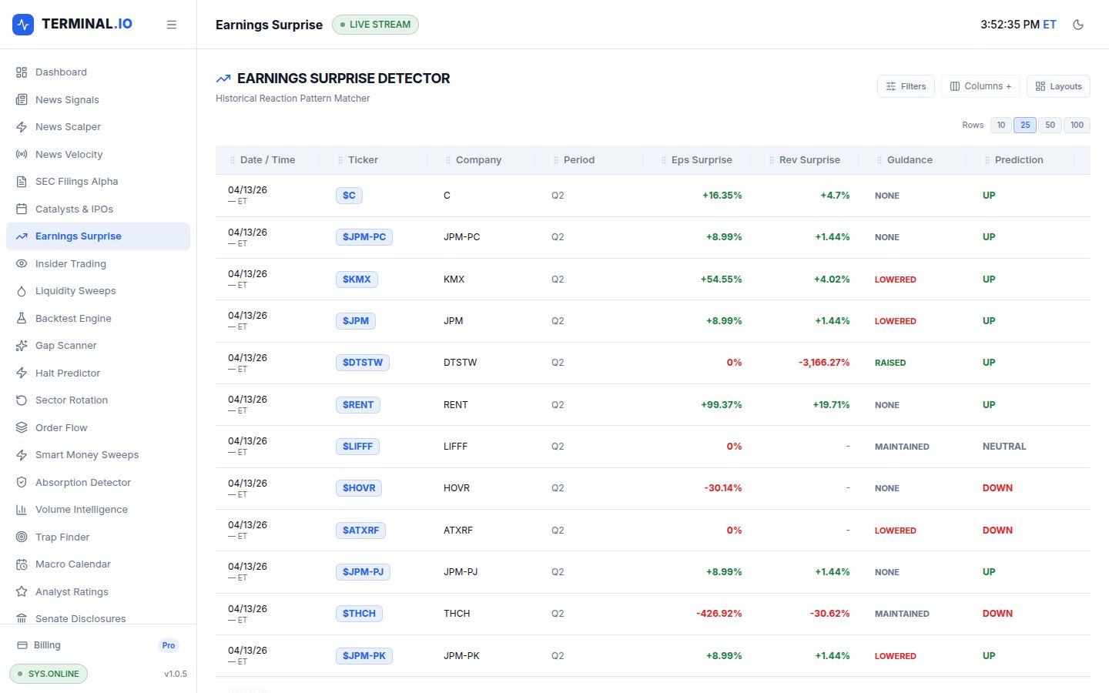The height and width of the screenshot is (693, 1109).
Task: Click the Backtest Engine flask icon
Action: 22,319
